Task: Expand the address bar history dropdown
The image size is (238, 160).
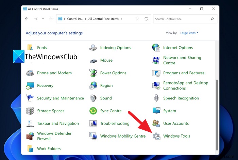Action: point(137,19)
